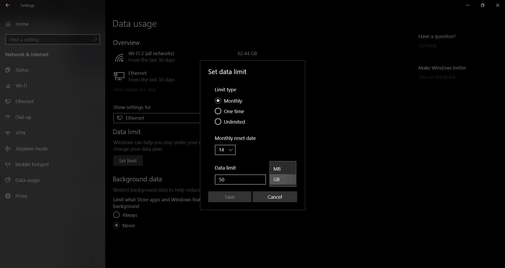Click the Home label in sidebar
505x268 pixels.
(22, 24)
